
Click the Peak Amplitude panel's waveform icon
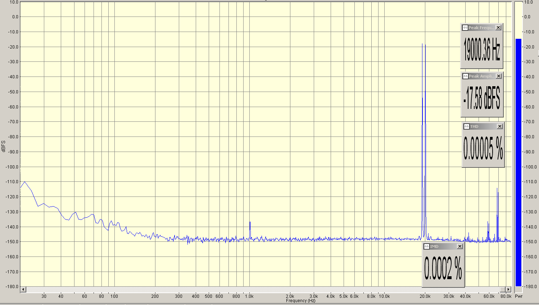click(x=465, y=76)
